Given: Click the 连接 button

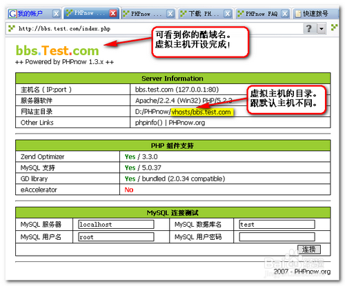Looking at the screenshot, I should 309,249.
